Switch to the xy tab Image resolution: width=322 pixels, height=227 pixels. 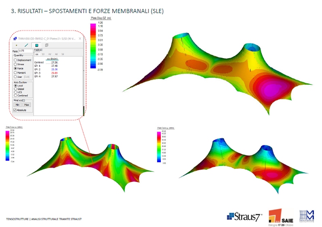tap(50, 54)
